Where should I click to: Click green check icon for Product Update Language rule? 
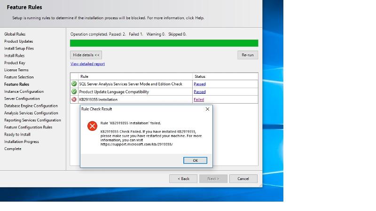(x=74, y=91)
